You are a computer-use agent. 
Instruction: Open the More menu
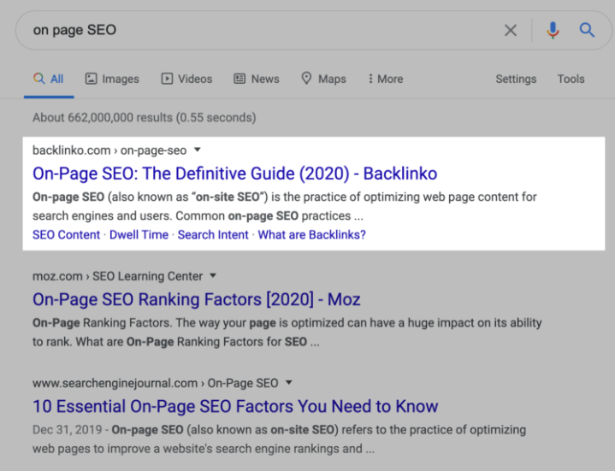pos(386,79)
